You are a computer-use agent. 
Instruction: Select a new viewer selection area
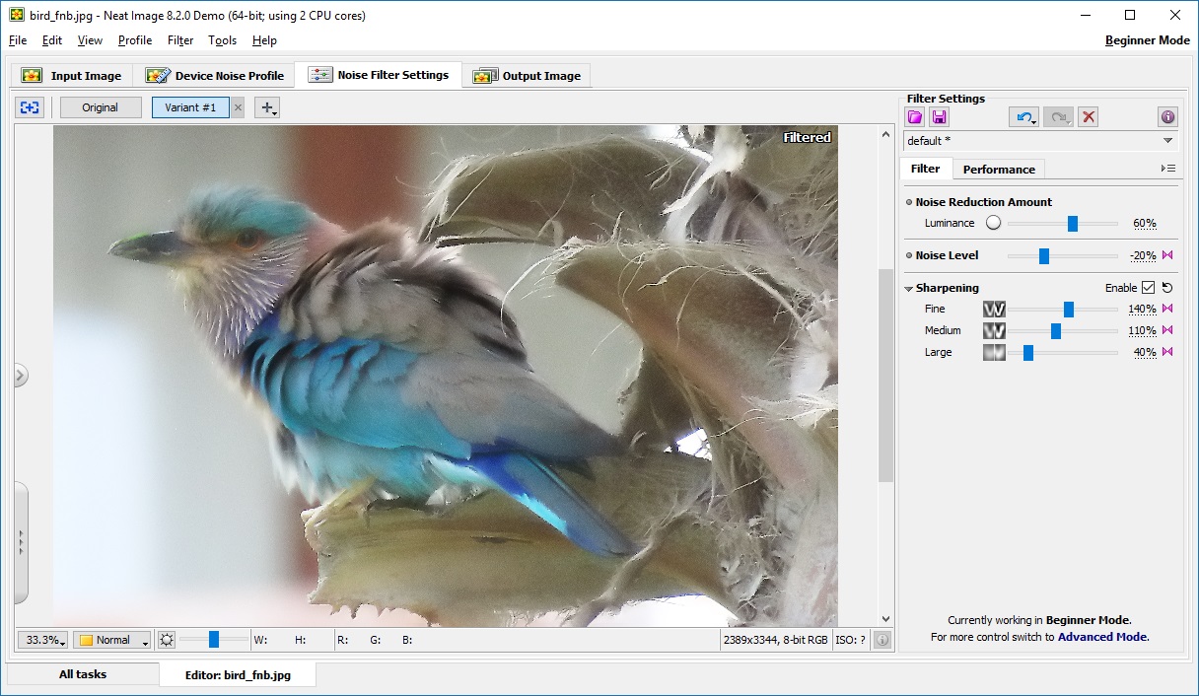pyautogui.click(x=29, y=106)
